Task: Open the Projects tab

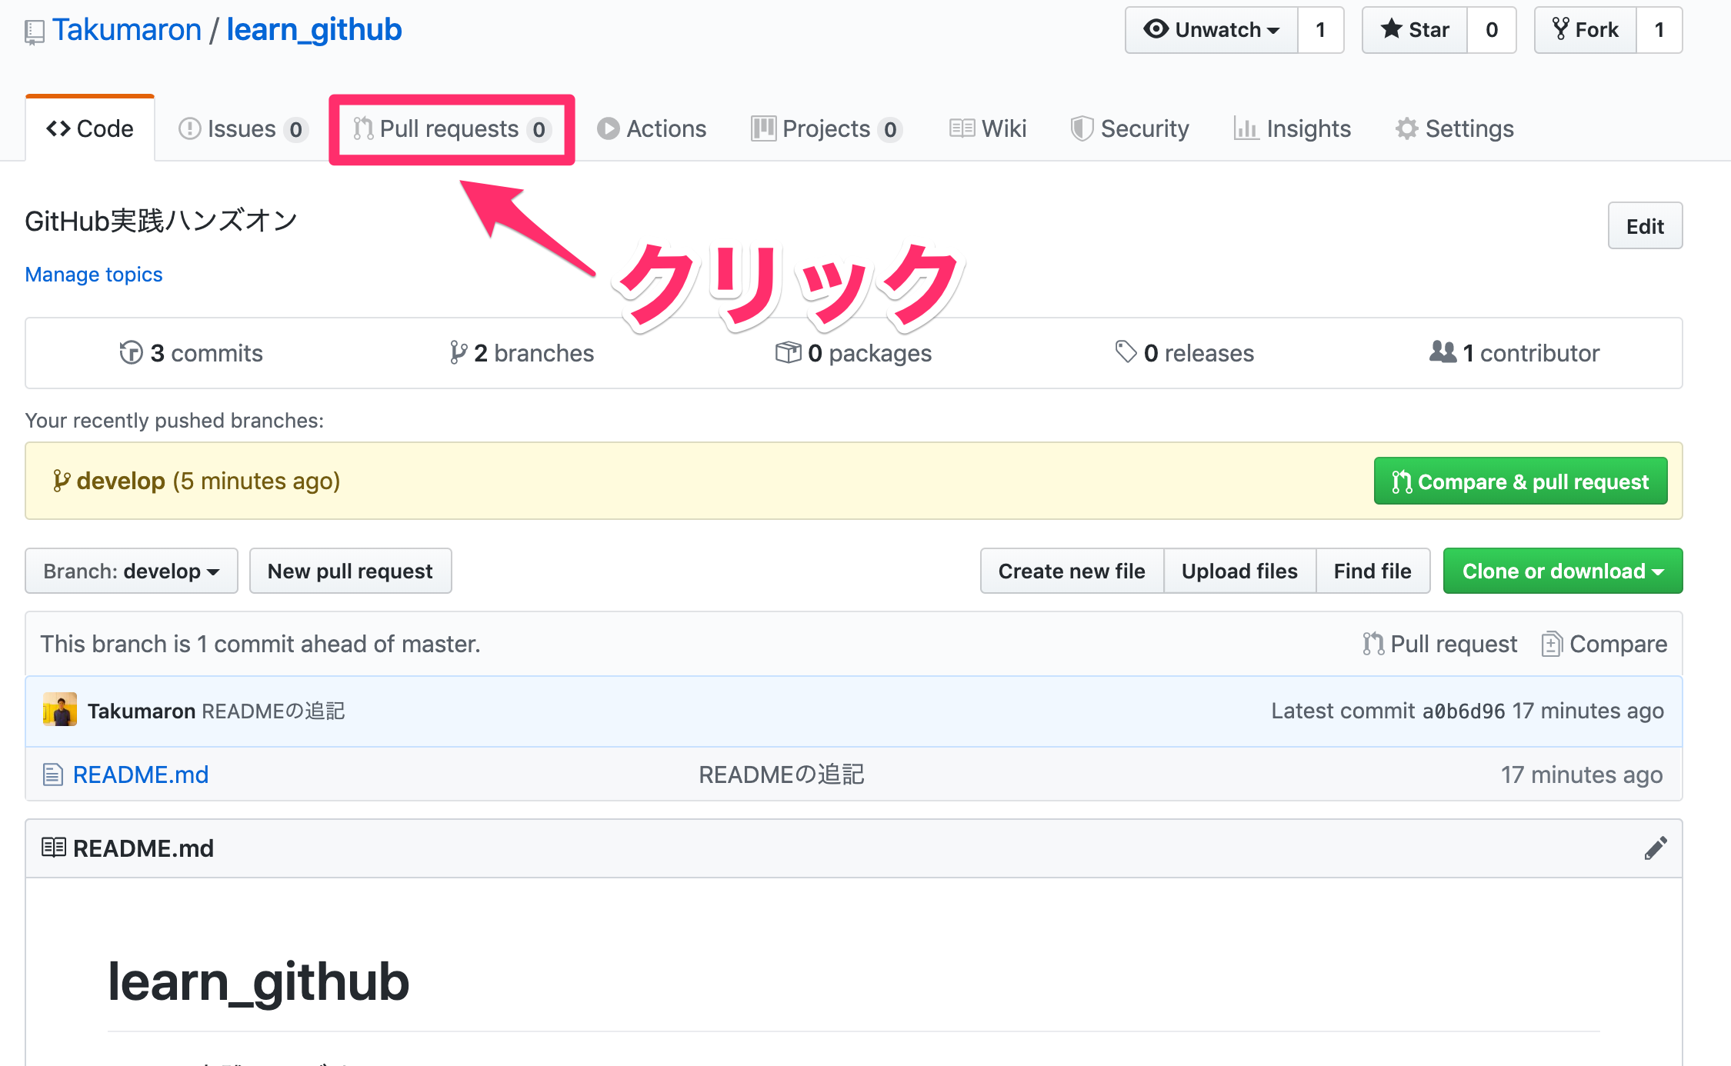Action: pos(826,128)
